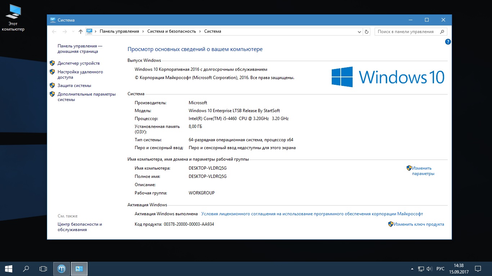Screen dimensions: 492x276
Task: Select Система и безопасность breadcrumb
Action: pyautogui.click(x=171, y=31)
